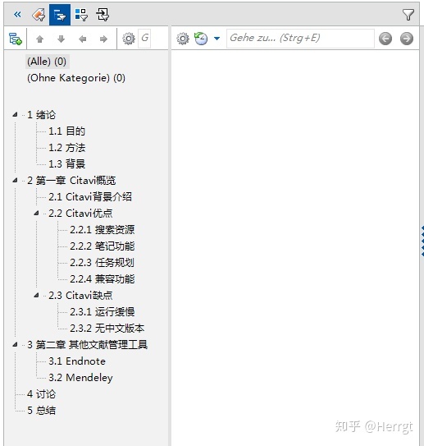Collapse the 1 绪论 node
This screenshot has width=424, height=446.
15,115
